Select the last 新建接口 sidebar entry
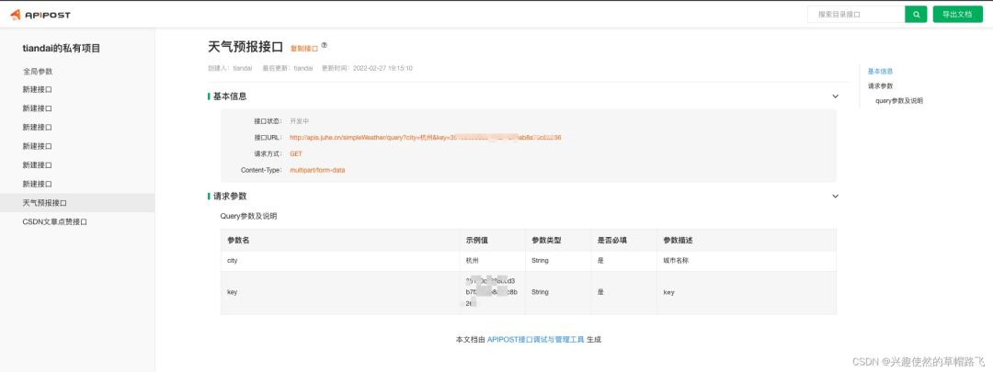993x372 pixels. click(38, 184)
